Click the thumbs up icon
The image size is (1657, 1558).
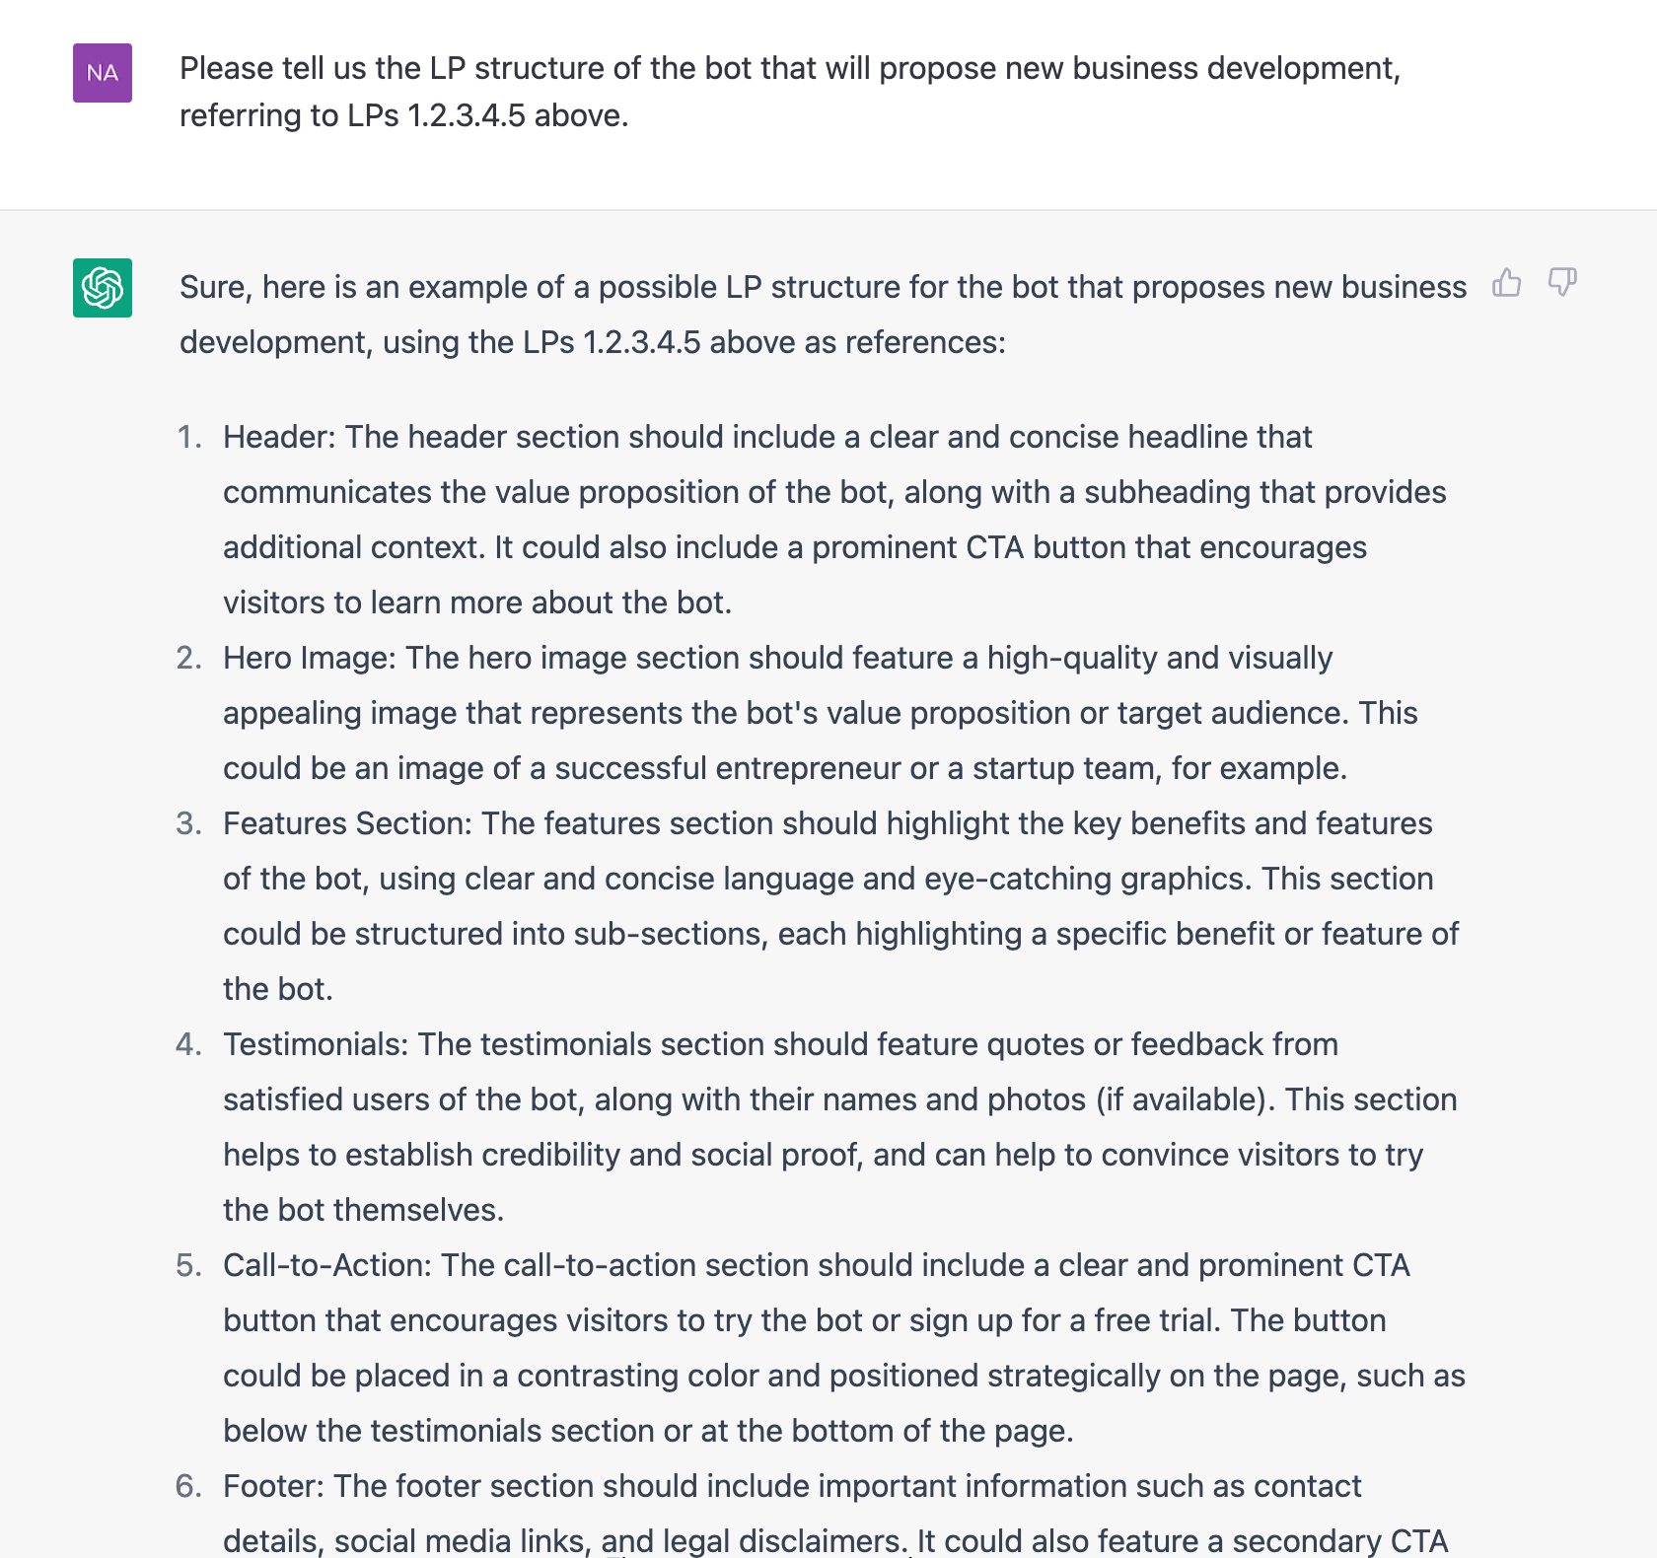tap(1506, 283)
